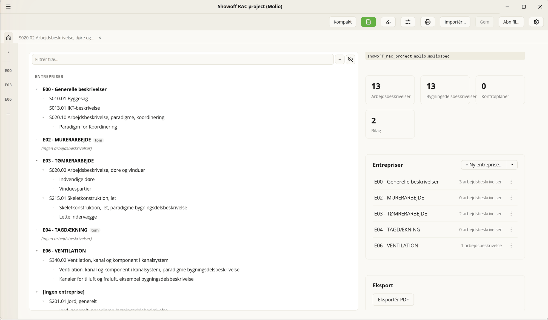
Task: Click the Gem save button
Action: (x=484, y=22)
